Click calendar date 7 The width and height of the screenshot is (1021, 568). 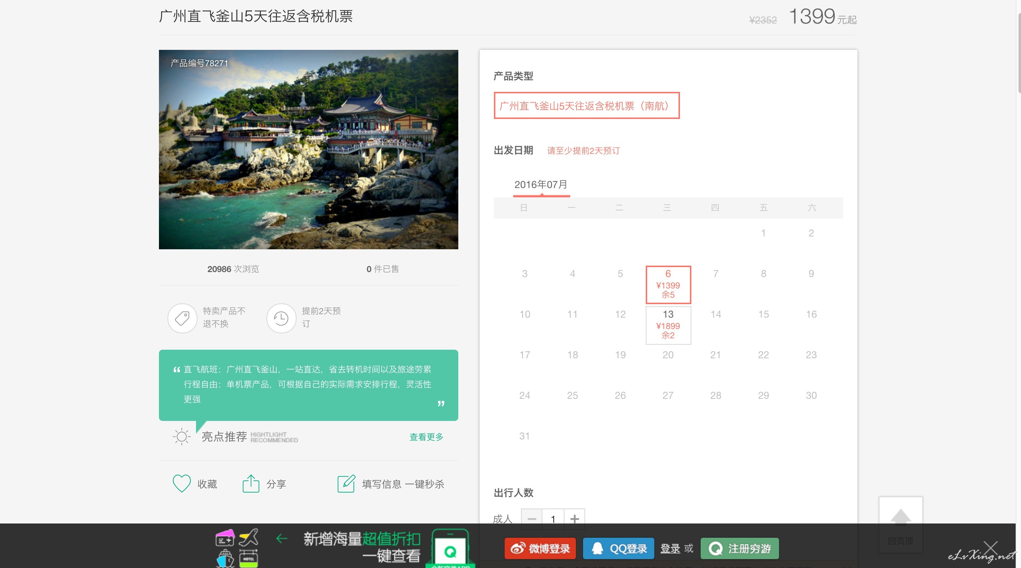pyautogui.click(x=716, y=274)
